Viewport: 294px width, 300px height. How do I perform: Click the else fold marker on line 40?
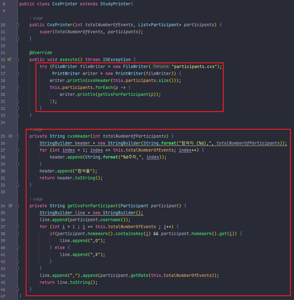click(x=18, y=247)
